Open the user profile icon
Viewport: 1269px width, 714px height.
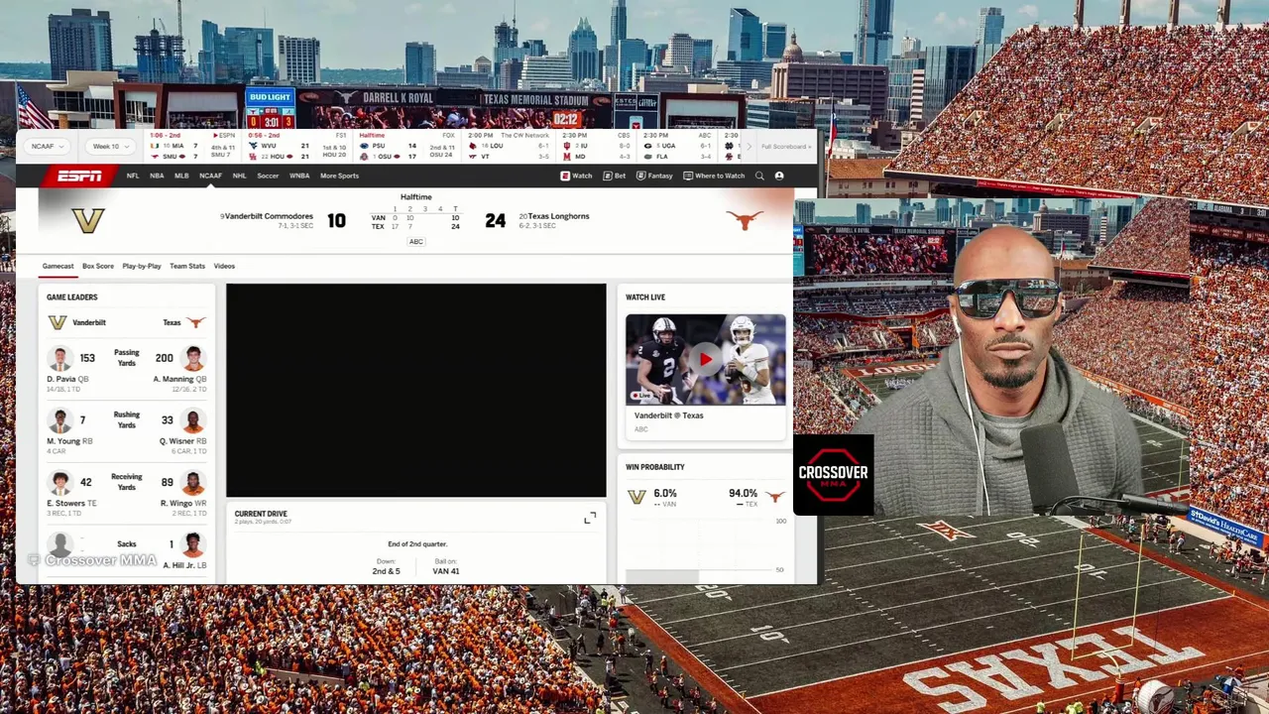[x=779, y=176]
